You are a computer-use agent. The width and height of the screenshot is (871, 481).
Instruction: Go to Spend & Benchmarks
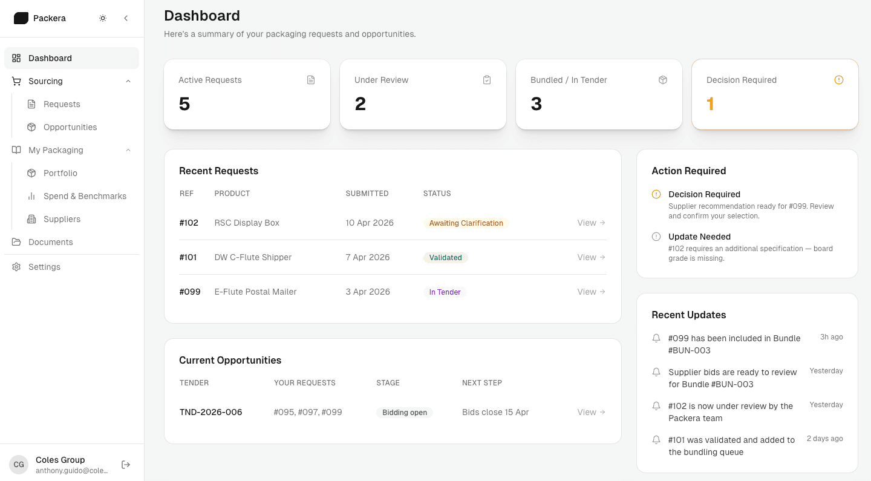click(85, 196)
